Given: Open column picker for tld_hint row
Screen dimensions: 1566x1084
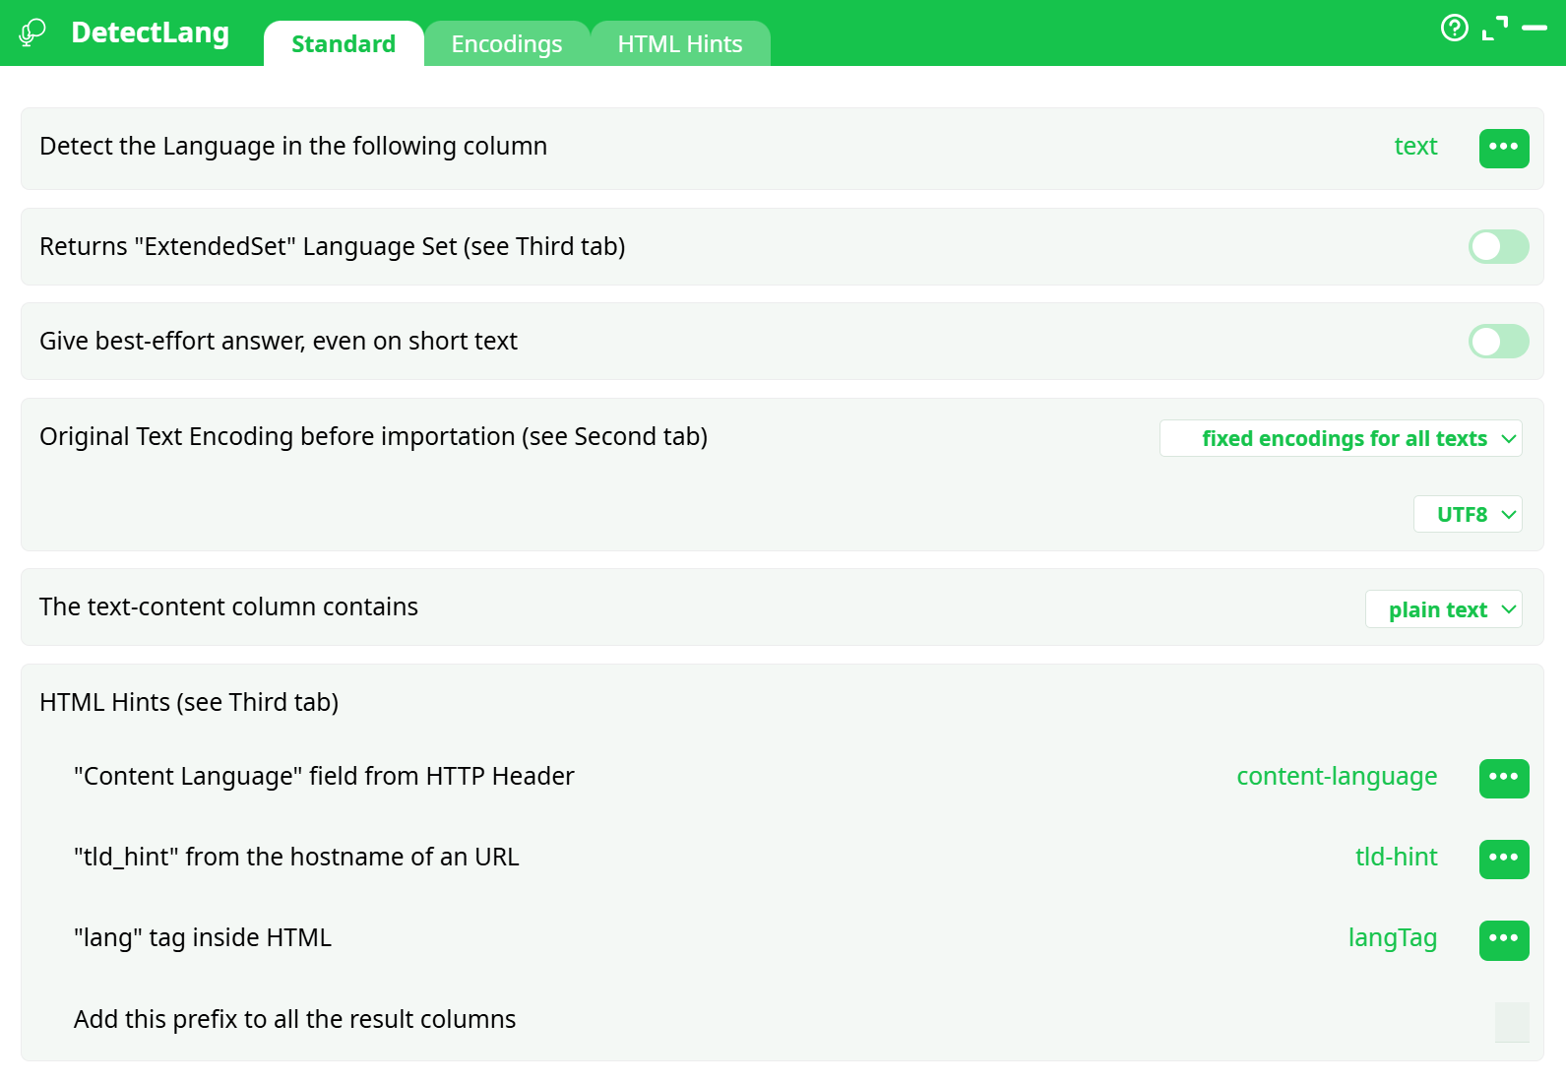Looking at the screenshot, I should 1503,859.
